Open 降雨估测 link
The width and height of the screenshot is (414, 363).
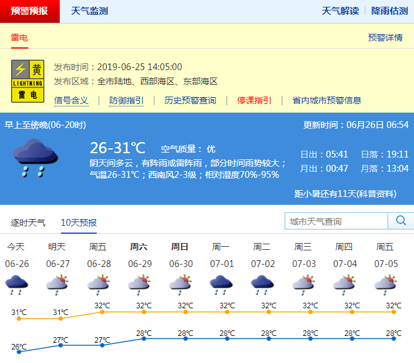tap(390, 11)
